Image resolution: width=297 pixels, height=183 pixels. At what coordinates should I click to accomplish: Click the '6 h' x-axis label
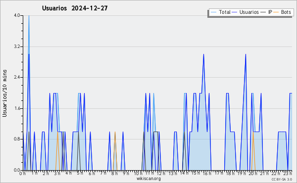[92, 174]
